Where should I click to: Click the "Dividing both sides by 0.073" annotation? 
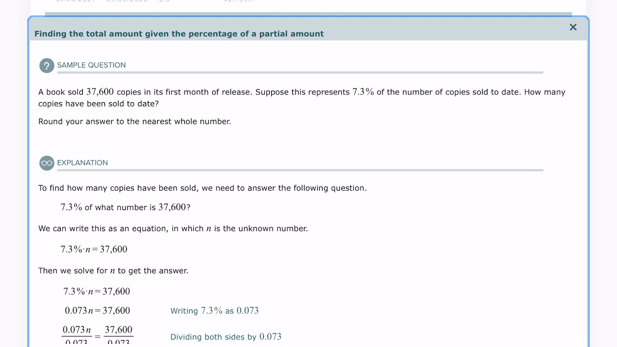pyautogui.click(x=226, y=337)
